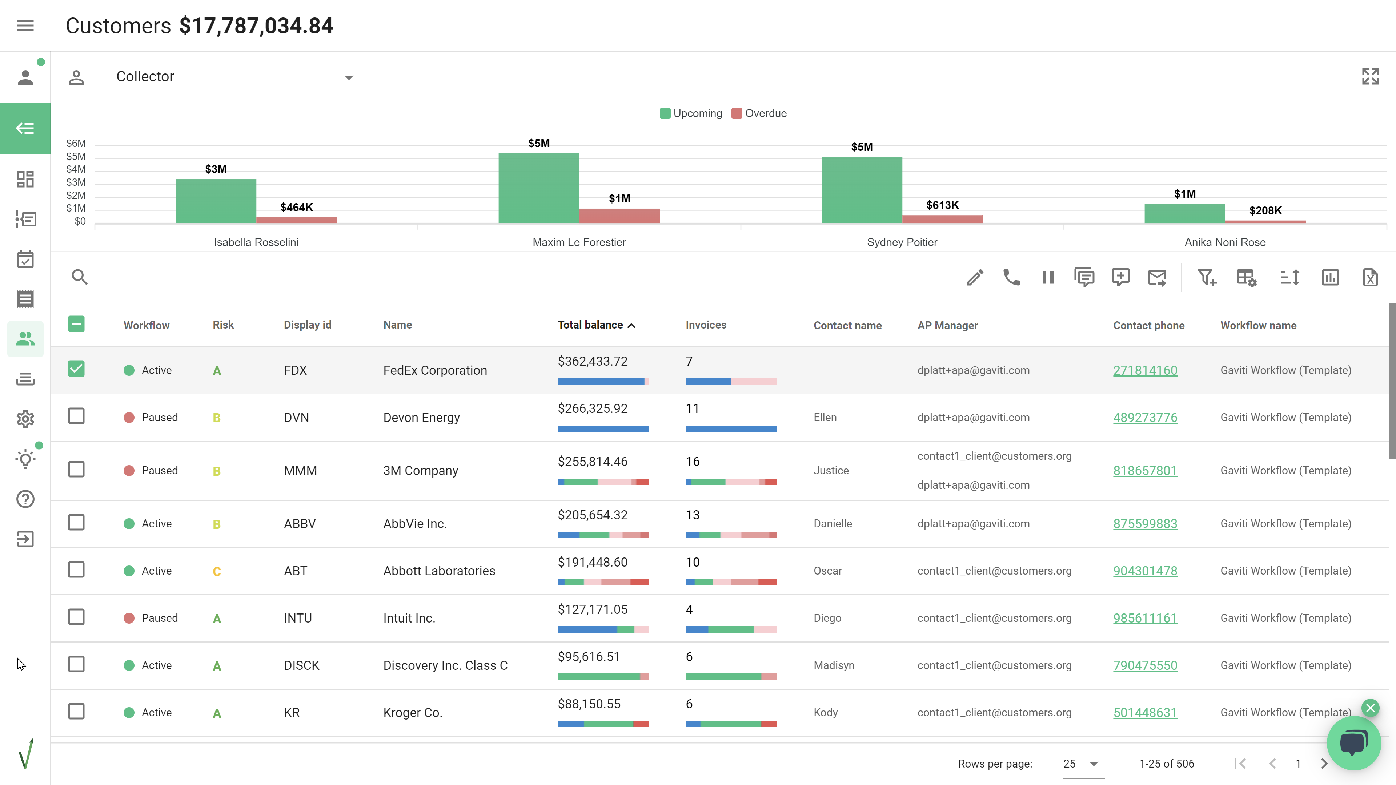Viewport: 1396px width, 785px height.
Task: Click the pencil edit icon in toolbar
Action: coord(975,277)
